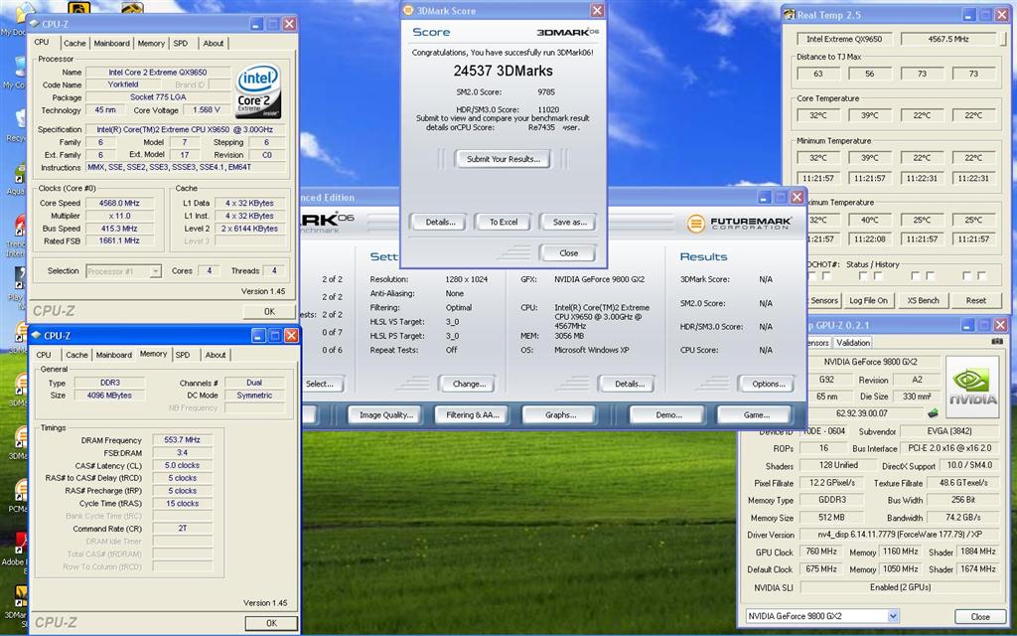Open the About tab in lower CPU-Z
1017x636 pixels.
point(216,355)
